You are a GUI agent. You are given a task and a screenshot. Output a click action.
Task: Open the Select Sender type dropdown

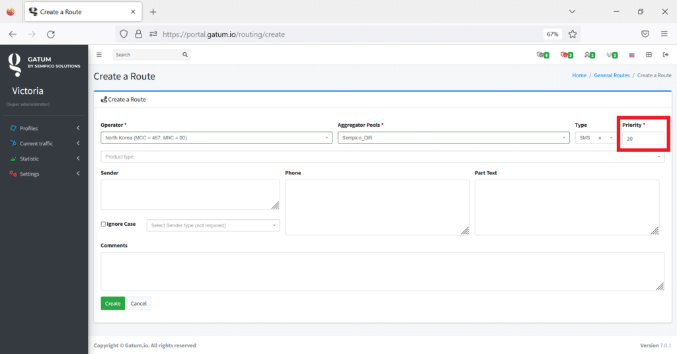pos(213,226)
